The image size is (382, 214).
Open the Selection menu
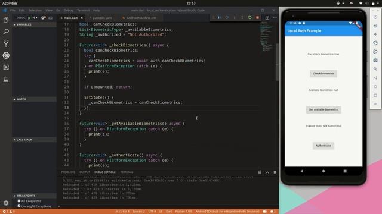click(x=35, y=11)
